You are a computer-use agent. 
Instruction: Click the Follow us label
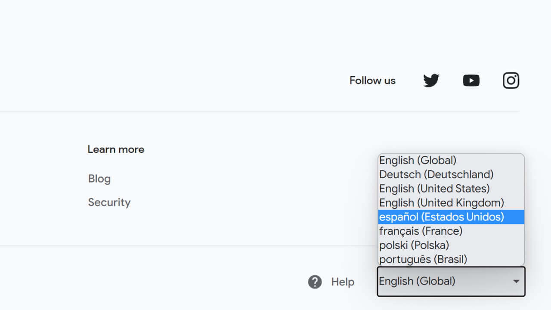pos(372,81)
